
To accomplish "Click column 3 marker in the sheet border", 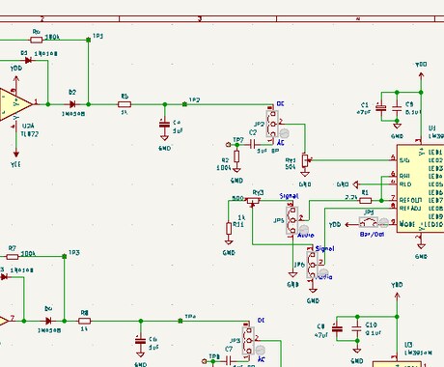I will point(200,18).
